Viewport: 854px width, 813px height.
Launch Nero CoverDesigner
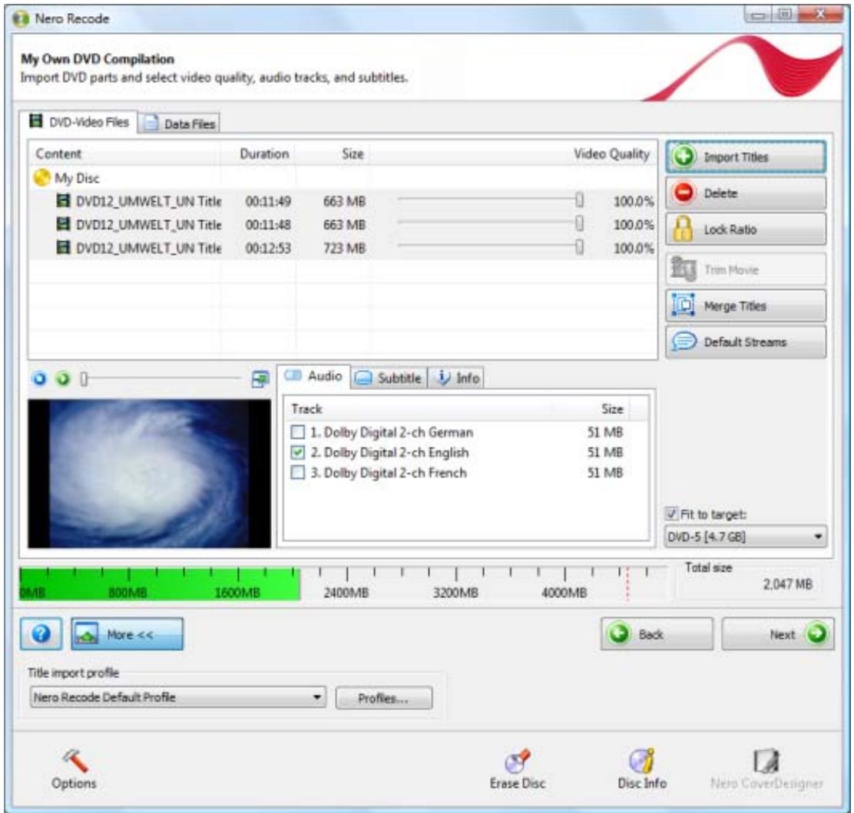pyautogui.click(x=767, y=769)
